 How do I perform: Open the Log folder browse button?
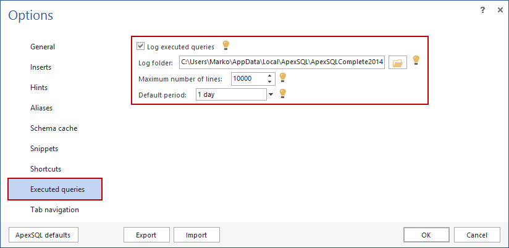click(x=398, y=62)
